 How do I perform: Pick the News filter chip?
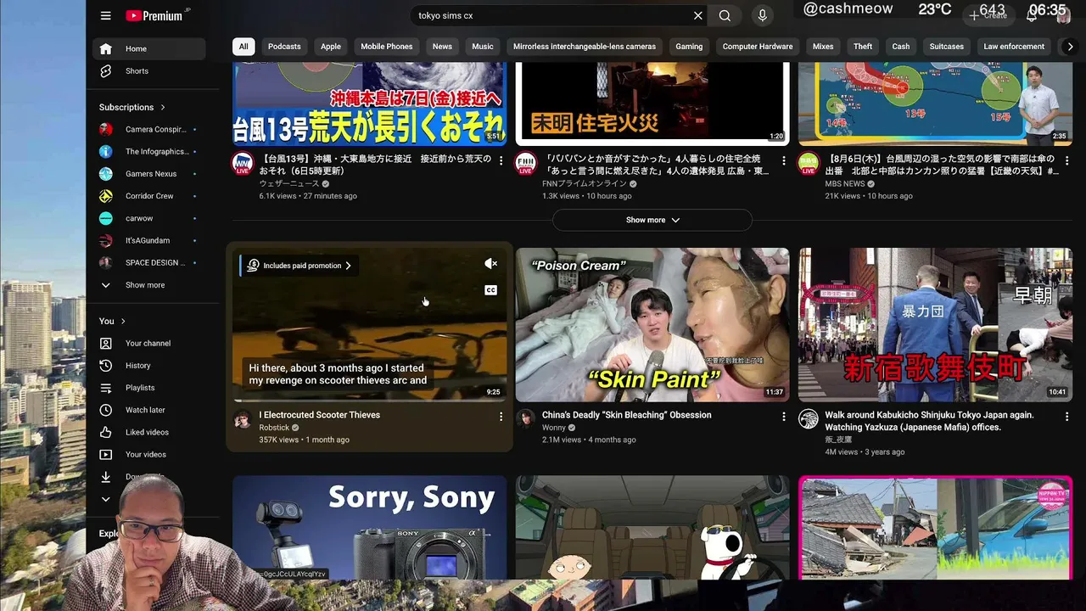442,47
